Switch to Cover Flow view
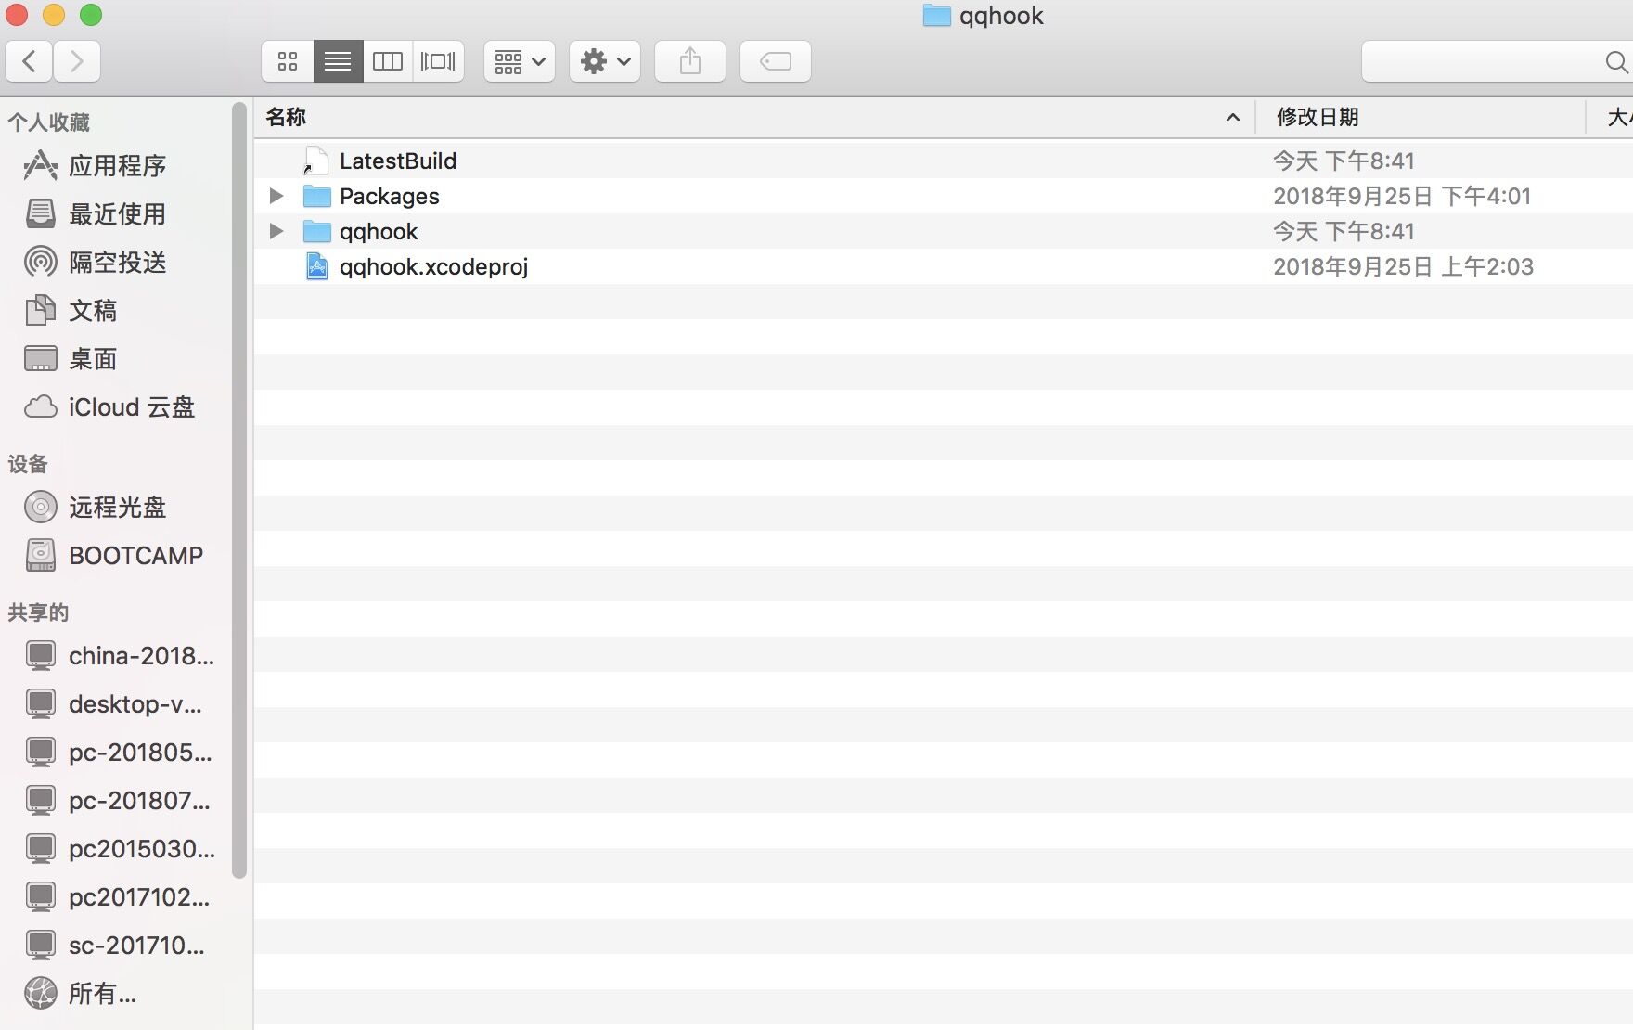The width and height of the screenshot is (1633, 1030). 438,61
